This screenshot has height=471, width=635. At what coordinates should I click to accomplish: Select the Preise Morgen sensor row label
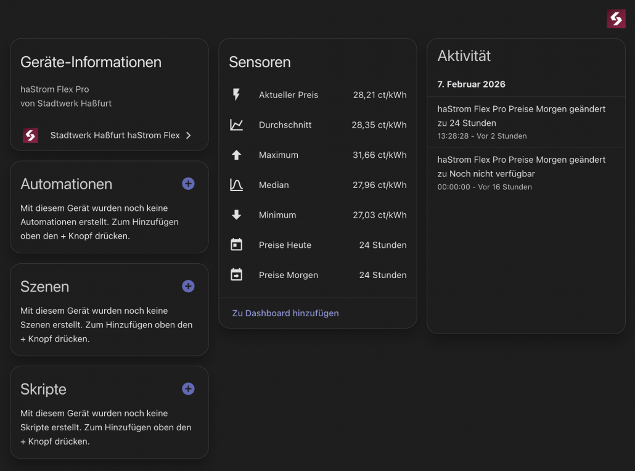click(x=288, y=275)
